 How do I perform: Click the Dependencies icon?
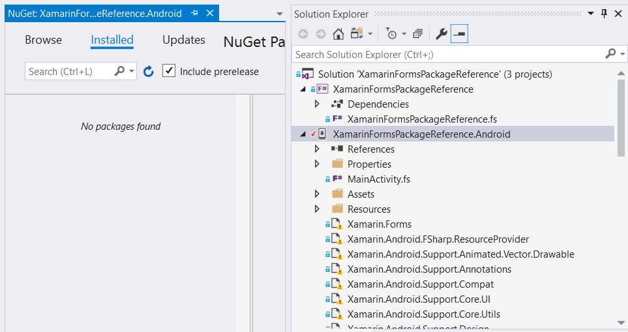point(337,104)
